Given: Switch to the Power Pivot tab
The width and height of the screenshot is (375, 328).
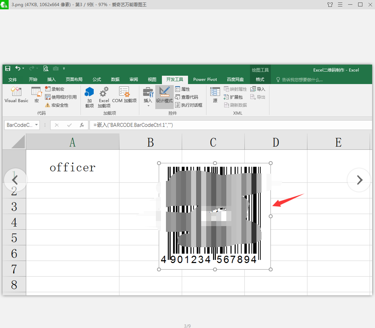Looking at the screenshot, I should pos(205,80).
